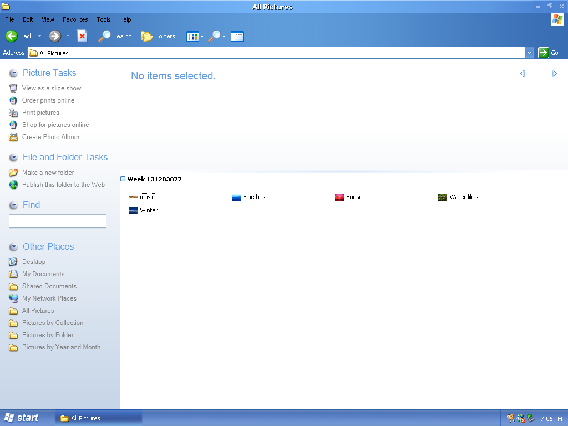Click the Search toolbar button

click(x=115, y=36)
